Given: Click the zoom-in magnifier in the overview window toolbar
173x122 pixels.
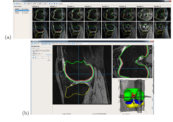Looking at the screenshot, I should coord(17,4).
